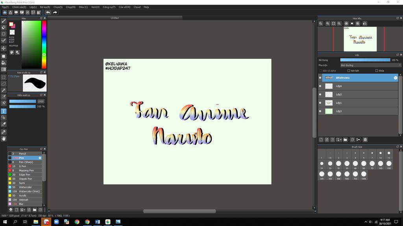Switch to the Untitled canvas tab
403x226 pixels.
point(115,18)
